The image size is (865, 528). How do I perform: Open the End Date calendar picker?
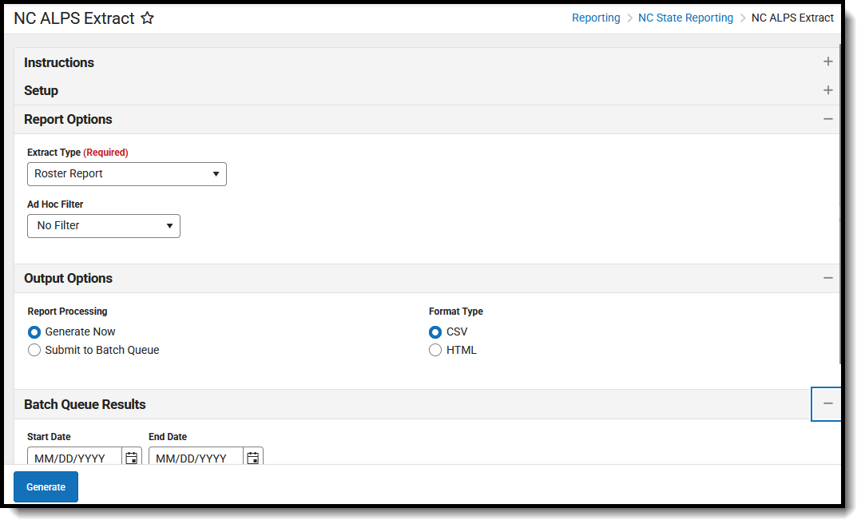(x=253, y=458)
